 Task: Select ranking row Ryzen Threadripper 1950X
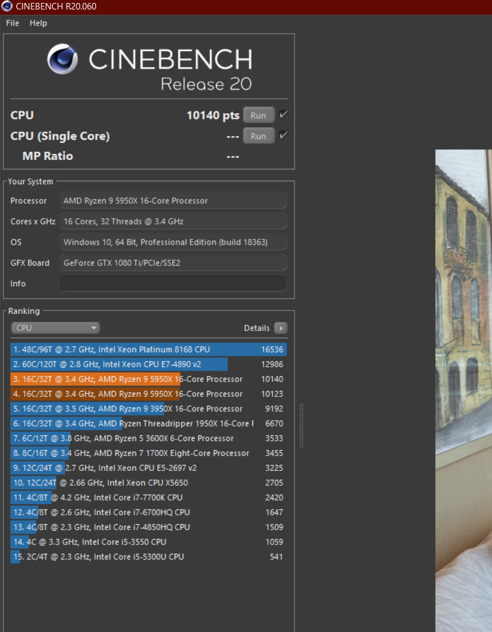(148, 424)
